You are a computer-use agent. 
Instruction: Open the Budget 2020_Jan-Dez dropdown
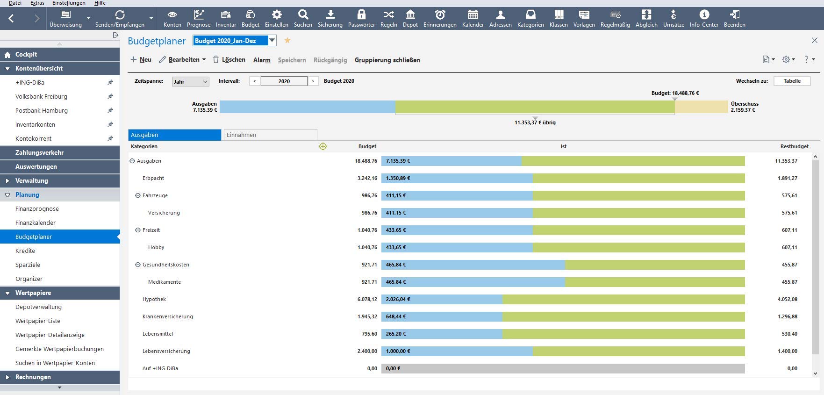click(x=272, y=41)
